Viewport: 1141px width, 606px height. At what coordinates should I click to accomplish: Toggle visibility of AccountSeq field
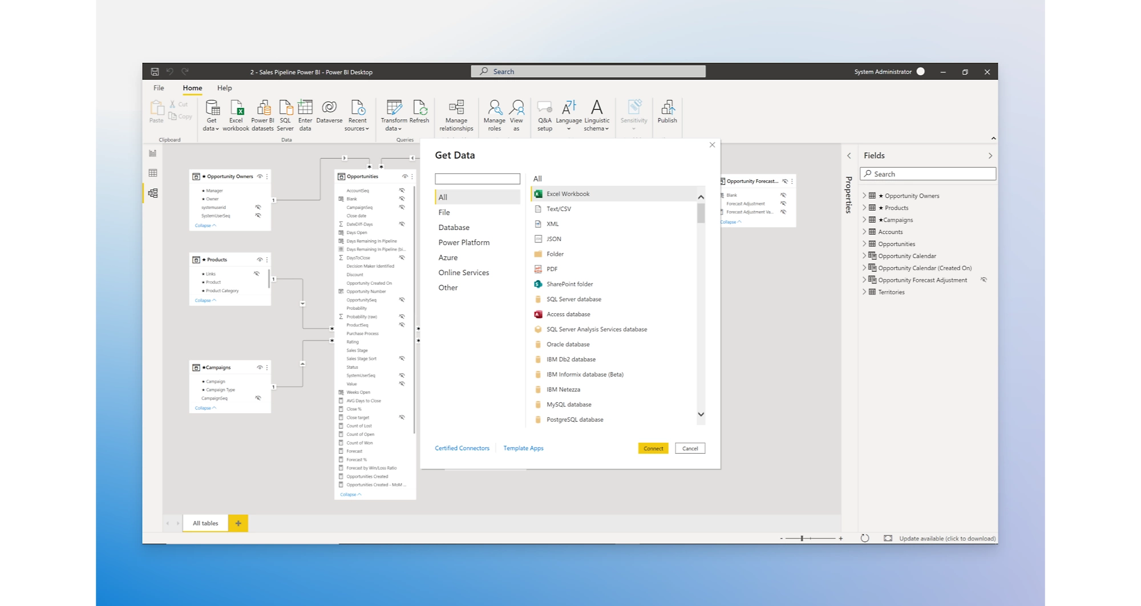click(x=402, y=191)
